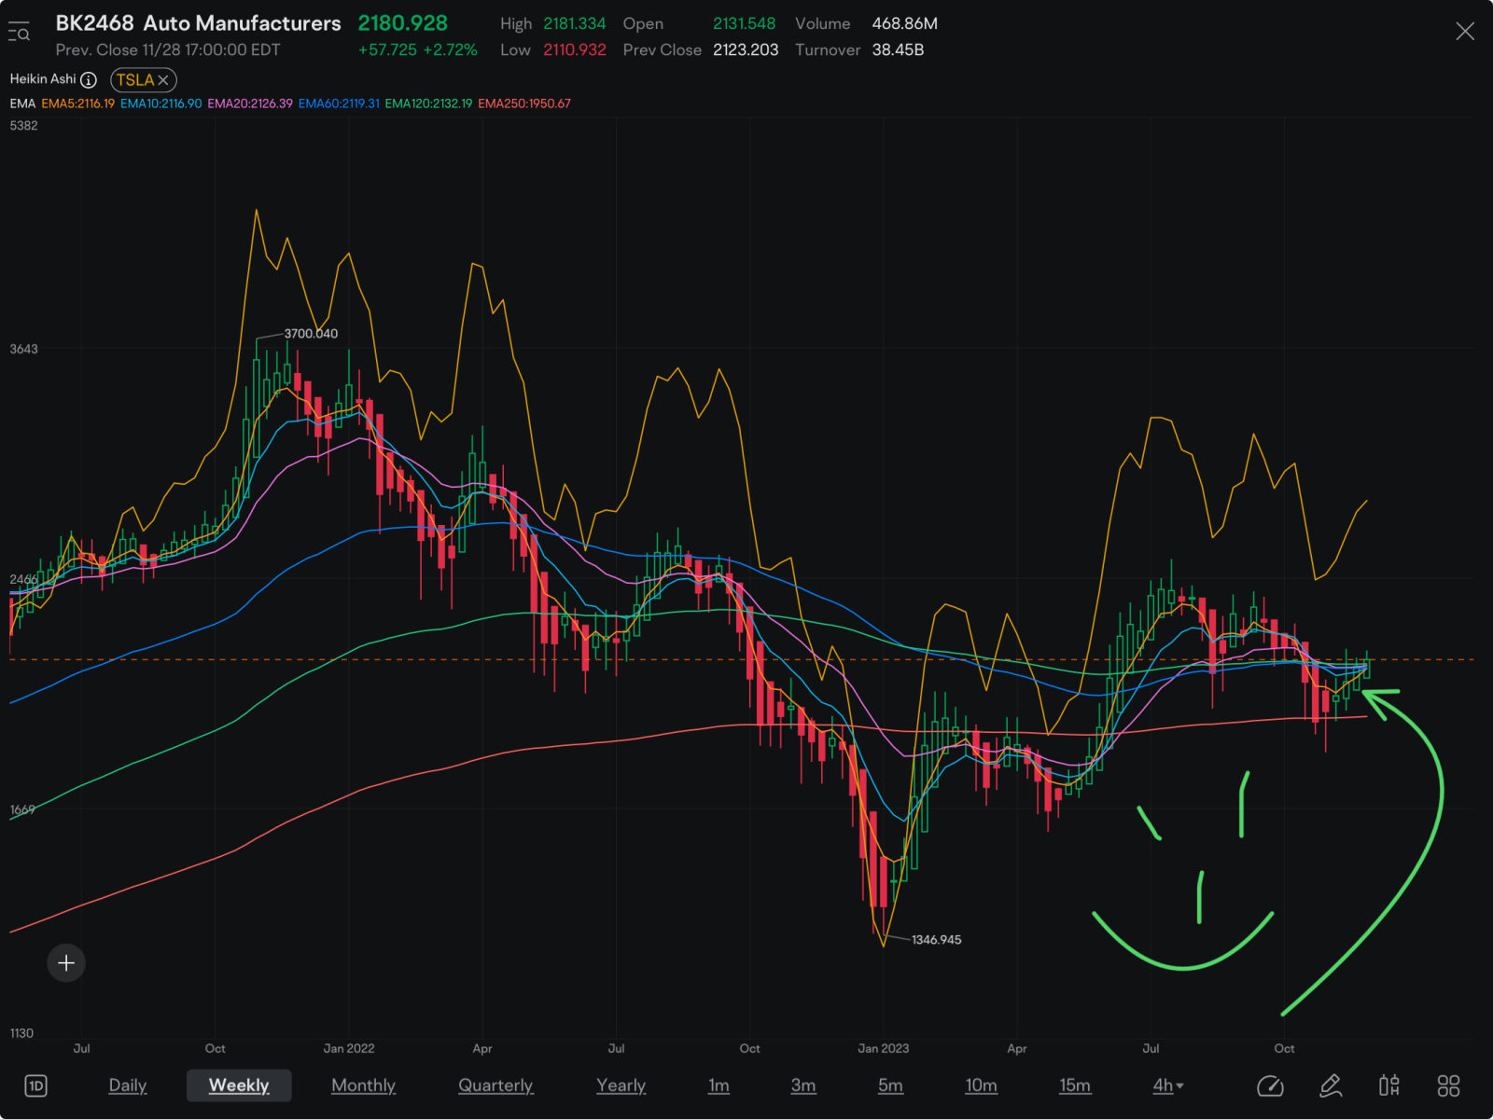Image resolution: width=1493 pixels, height=1119 pixels.
Task: Click the EMA250:1950.67 legend value
Action: pos(524,104)
